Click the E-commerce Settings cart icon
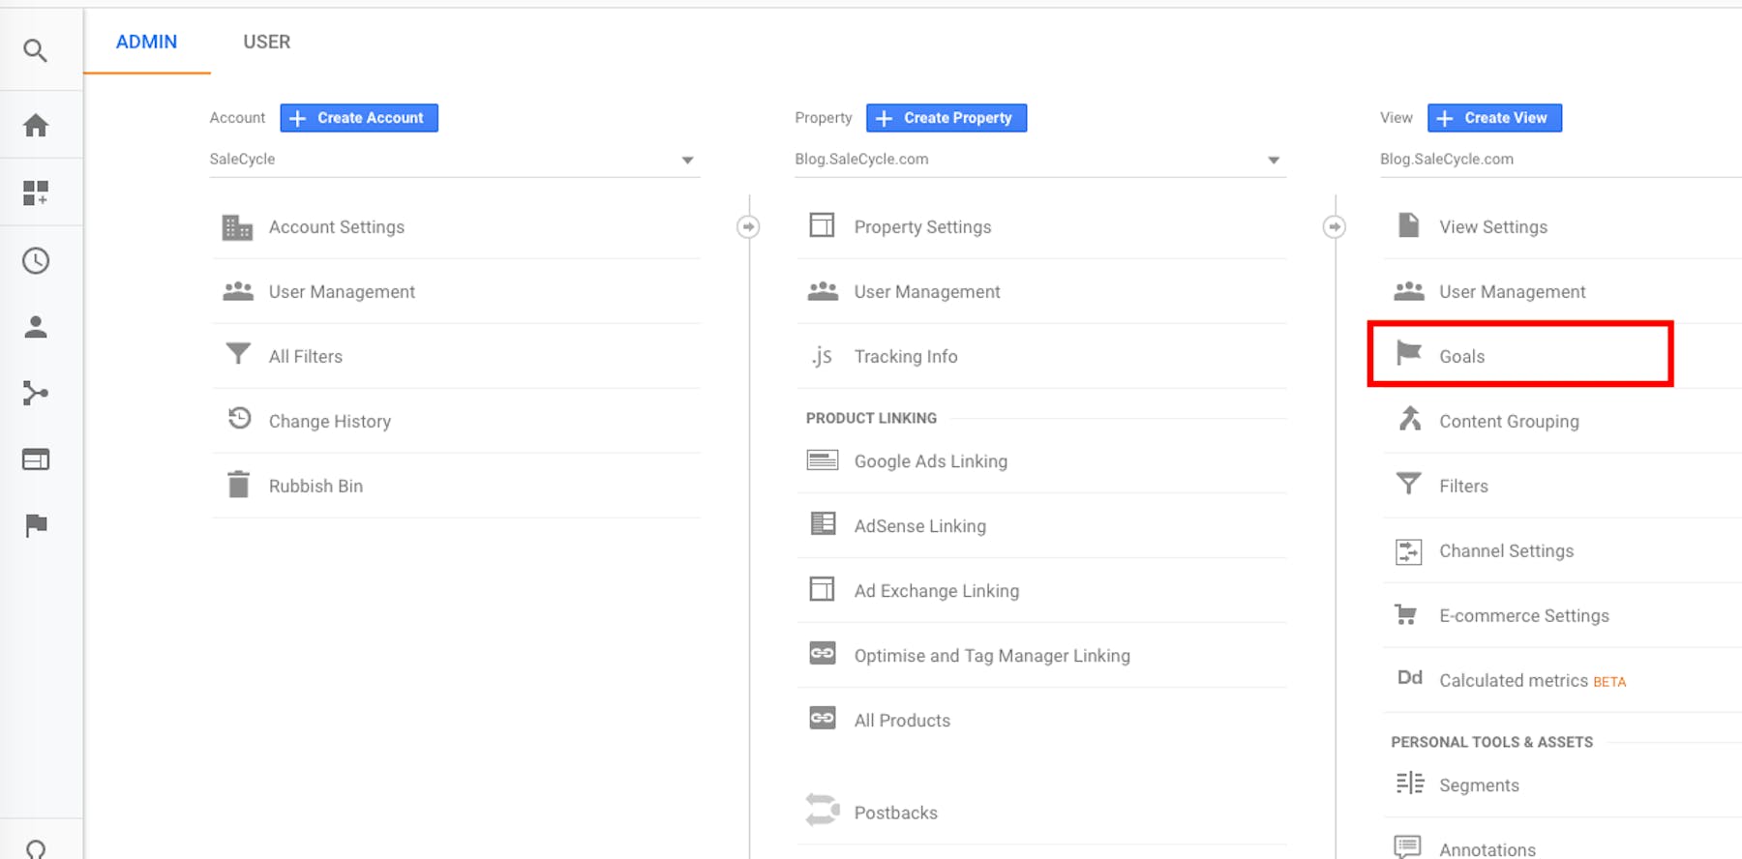This screenshot has width=1742, height=859. pos(1406,614)
